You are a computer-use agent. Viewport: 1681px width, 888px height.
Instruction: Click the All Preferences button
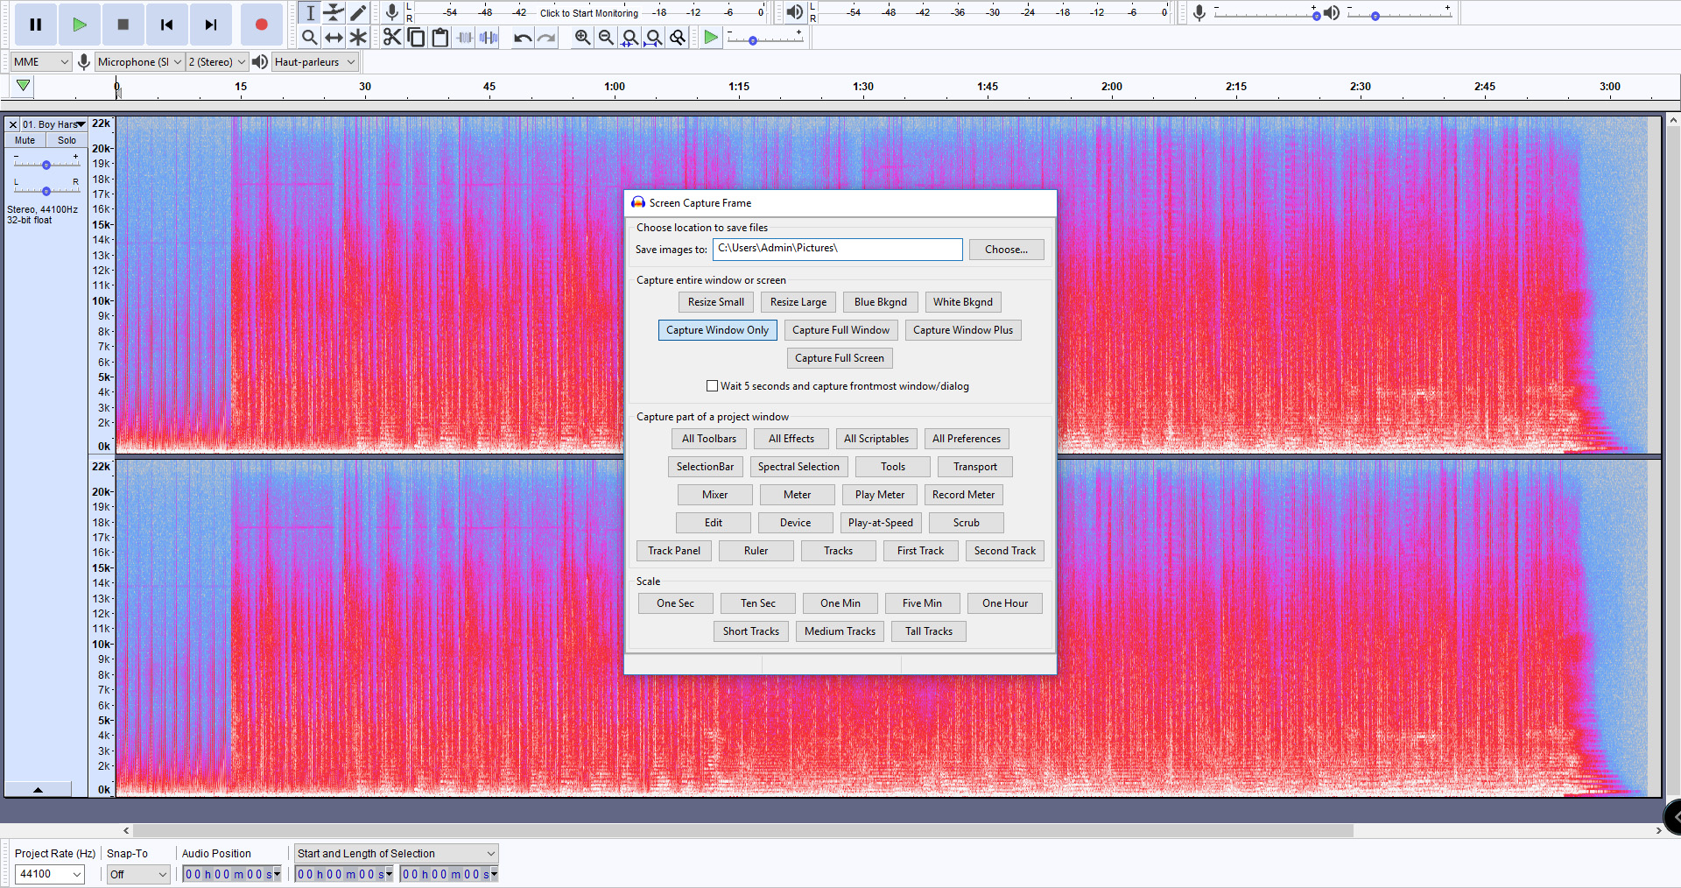click(966, 439)
